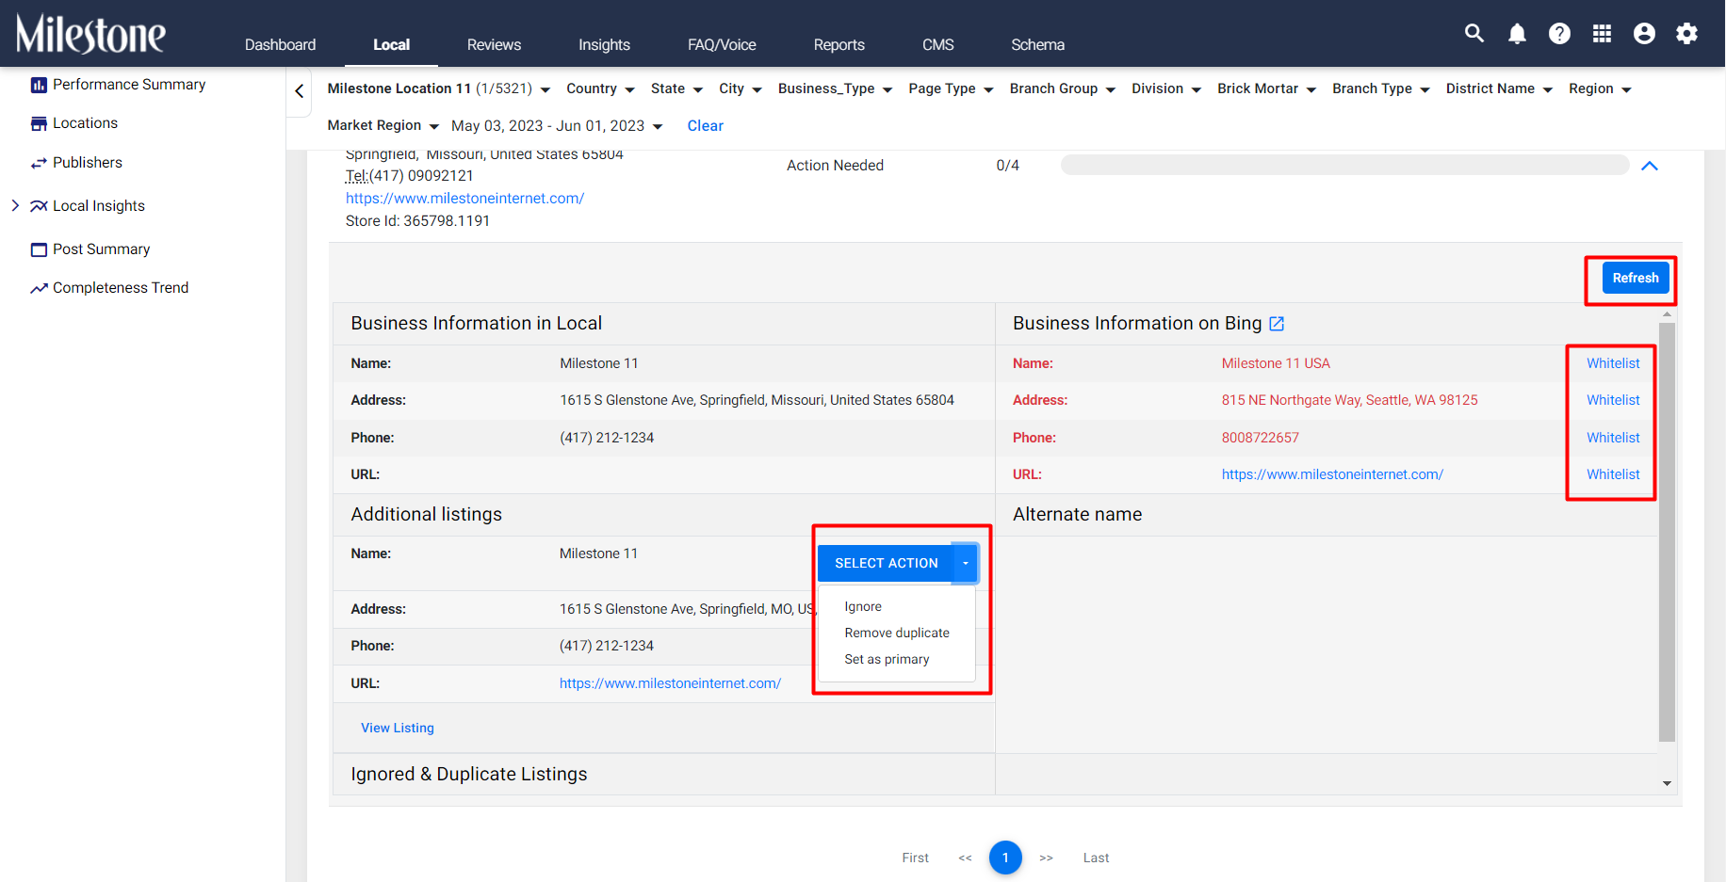Viewport: 1726px width, 882px height.
Task: Open the apps grid icon
Action: click(x=1602, y=34)
